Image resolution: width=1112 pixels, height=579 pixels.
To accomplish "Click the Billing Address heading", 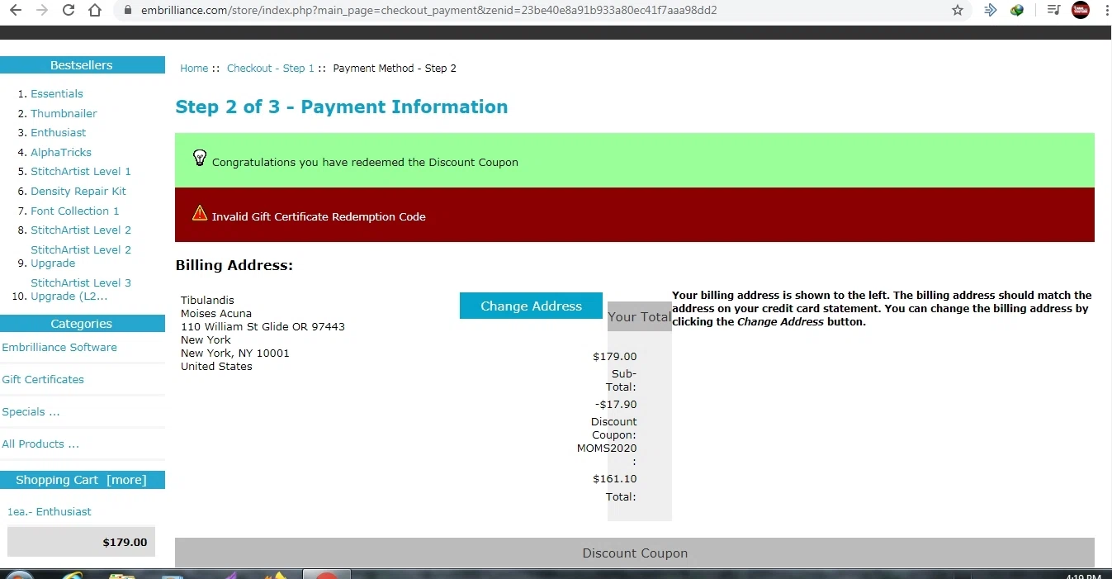I will pyautogui.click(x=234, y=266).
